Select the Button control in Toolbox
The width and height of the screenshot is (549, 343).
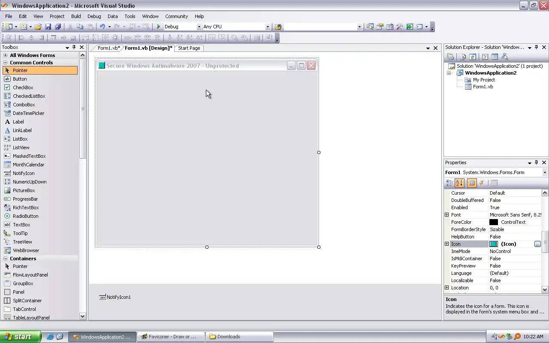(40, 79)
